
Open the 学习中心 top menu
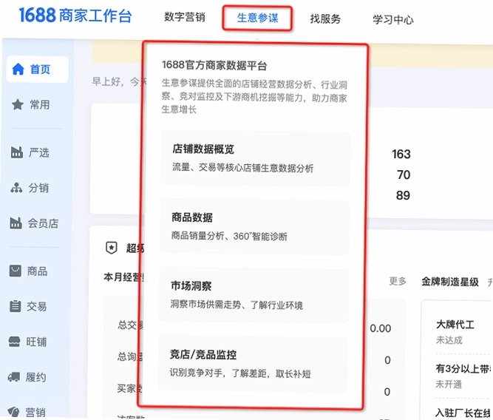[393, 20]
